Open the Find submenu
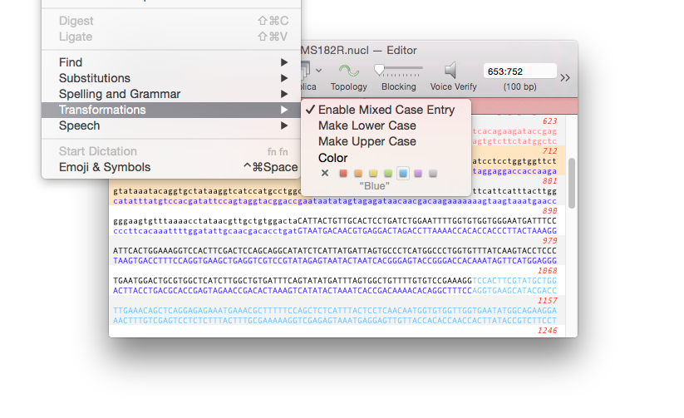Viewport: 684px width, 418px height. [x=171, y=62]
